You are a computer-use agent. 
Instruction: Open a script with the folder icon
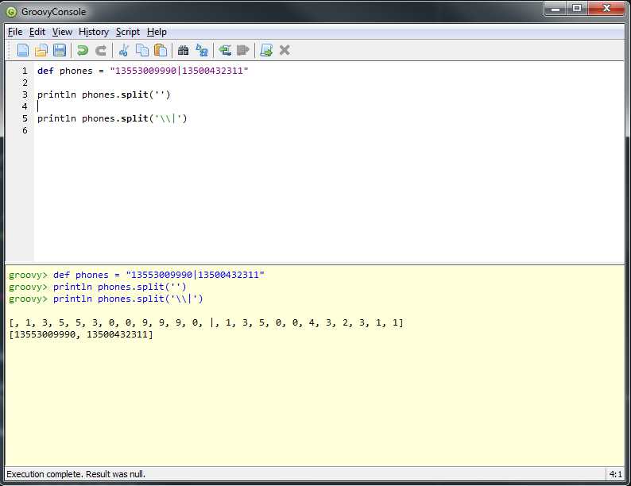pyautogui.click(x=41, y=50)
